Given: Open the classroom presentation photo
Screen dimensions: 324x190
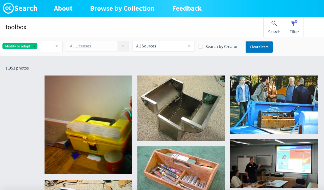Looking at the screenshot, I should [x=274, y=164].
